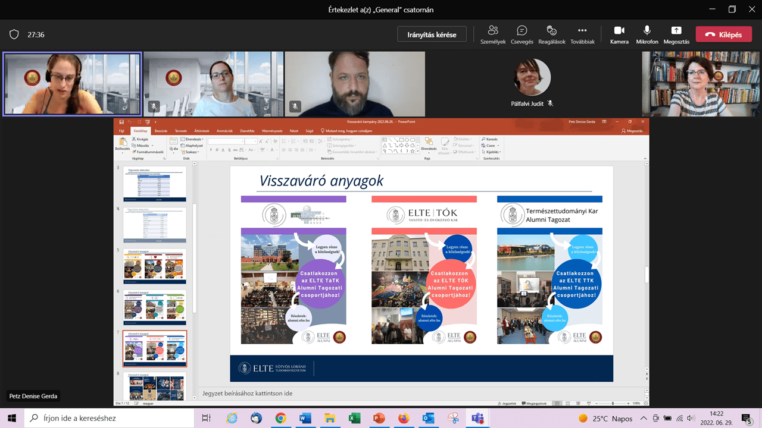Open the Fájl tab in PowerPoint
Viewport: 762px width, 428px height.
[121, 131]
